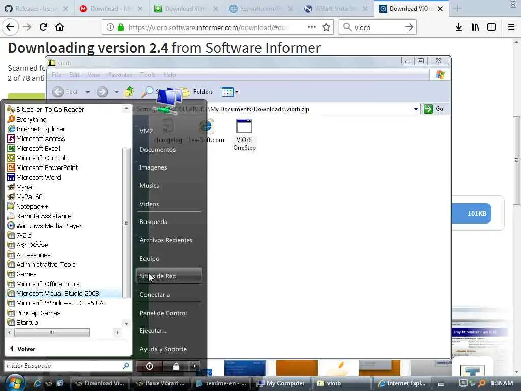Viewport: 521px width, 391px height.
Task: Expand shutdown options arrow
Action: tap(195, 366)
